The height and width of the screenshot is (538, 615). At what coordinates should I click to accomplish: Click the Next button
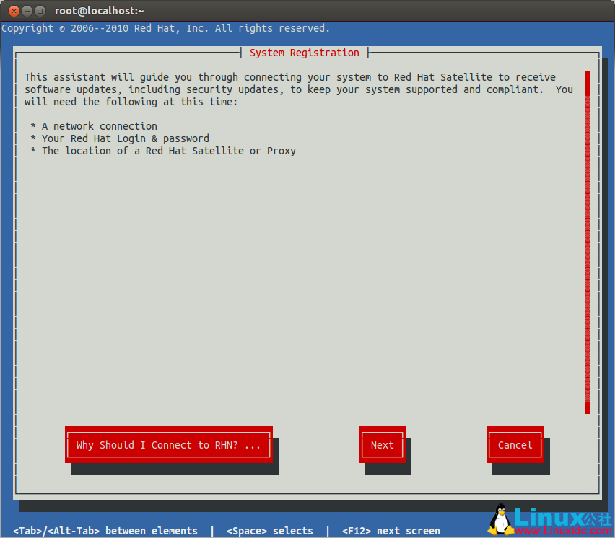(383, 445)
